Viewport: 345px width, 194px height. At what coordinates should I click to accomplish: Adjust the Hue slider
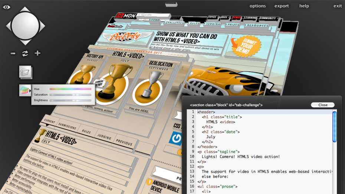coord(70,89)
